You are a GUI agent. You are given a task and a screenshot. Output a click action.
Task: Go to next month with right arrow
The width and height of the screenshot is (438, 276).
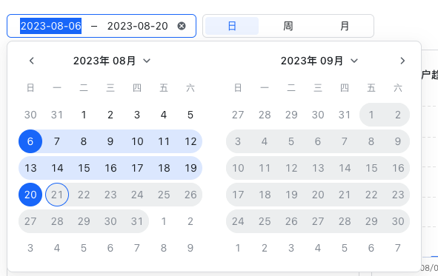tap(402, 61)
